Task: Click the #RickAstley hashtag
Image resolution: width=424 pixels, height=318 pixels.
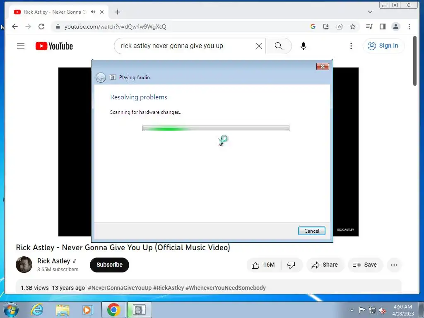Action: pyautogui.click(x=169, y=288)
